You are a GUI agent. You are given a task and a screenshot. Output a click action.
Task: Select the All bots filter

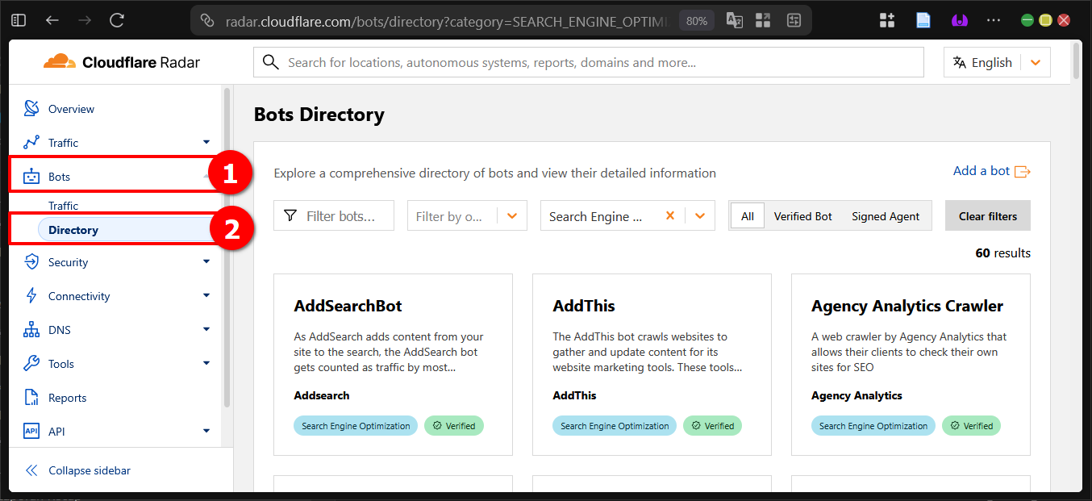point(747,215)
